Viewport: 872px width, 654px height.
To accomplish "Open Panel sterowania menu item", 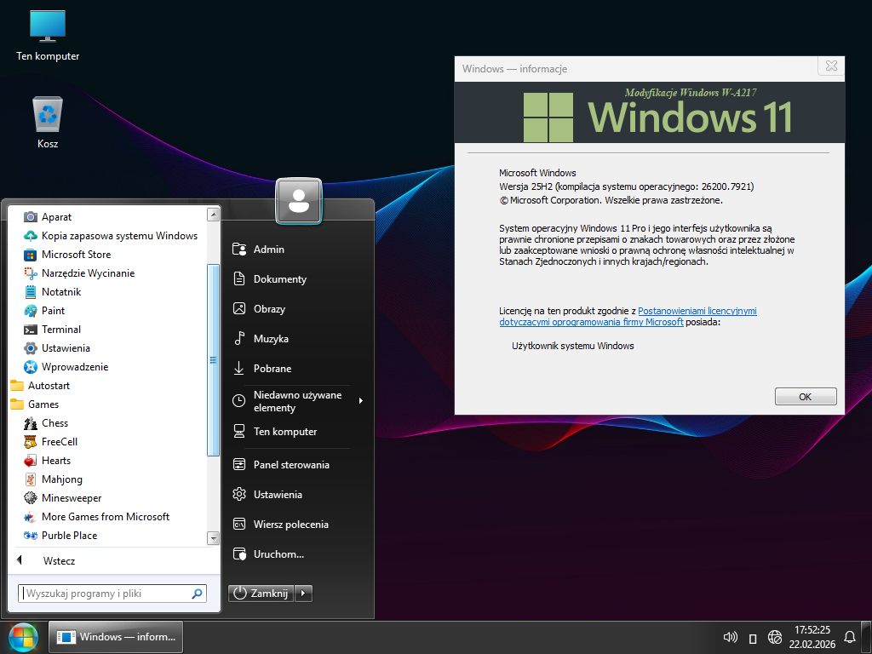I will point(290,465).
